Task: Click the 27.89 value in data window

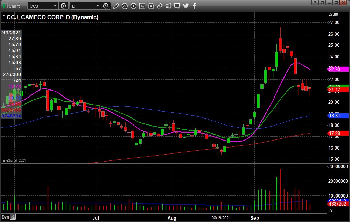Action: point(15,38)
